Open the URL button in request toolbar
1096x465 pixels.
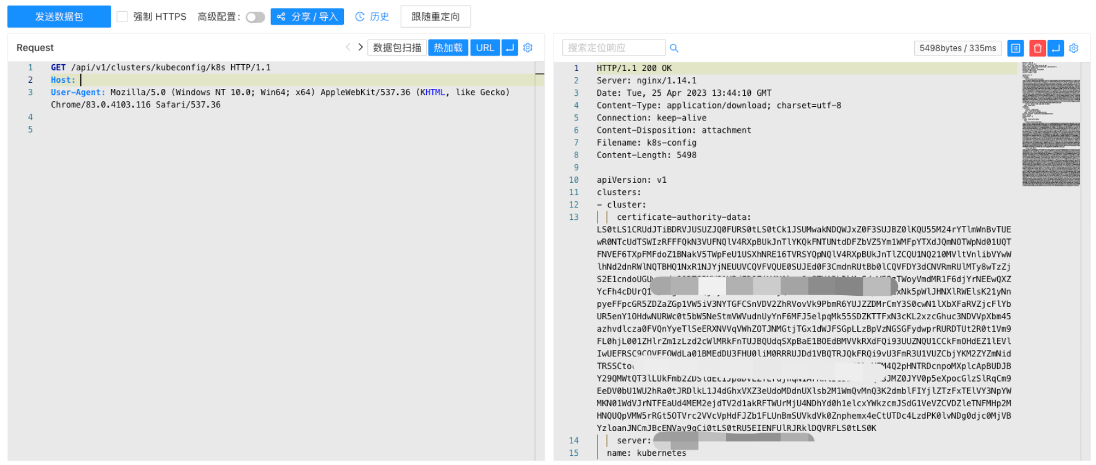click(x=485, y=48)
